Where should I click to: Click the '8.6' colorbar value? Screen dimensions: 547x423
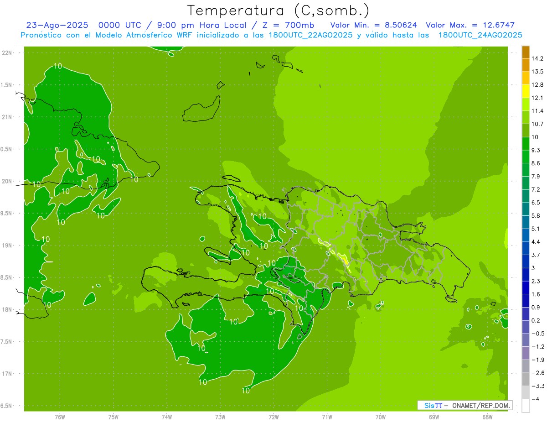point(536,163)
